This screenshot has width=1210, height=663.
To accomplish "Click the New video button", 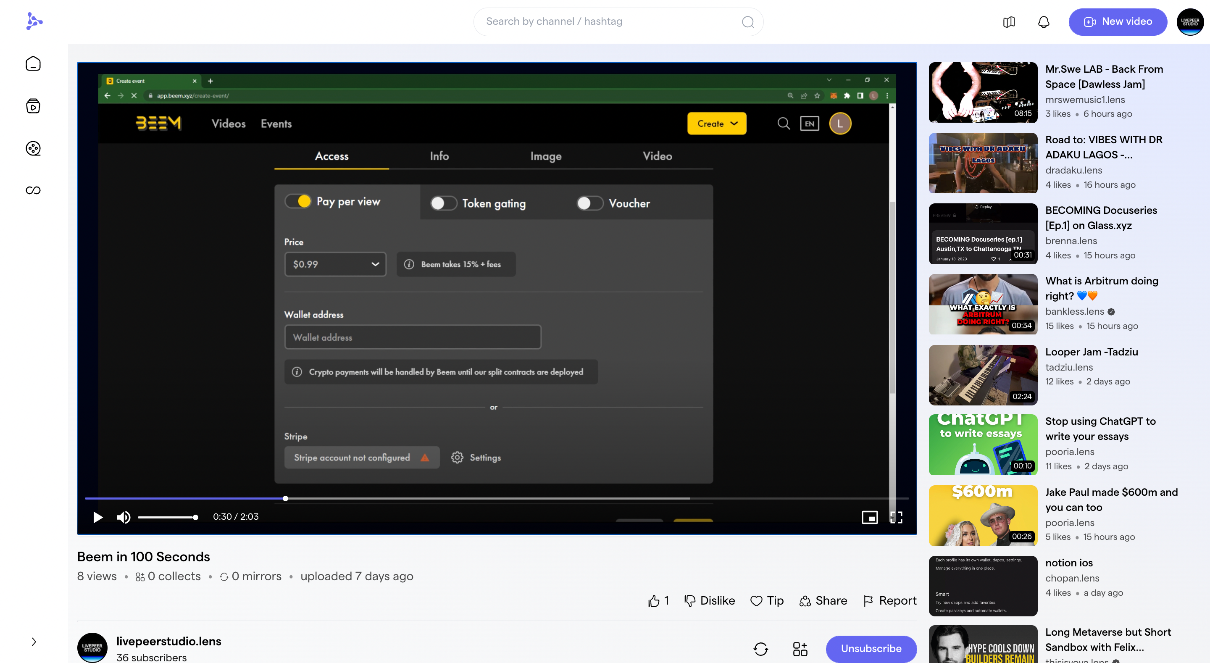I will click(x=1117, y=21).
